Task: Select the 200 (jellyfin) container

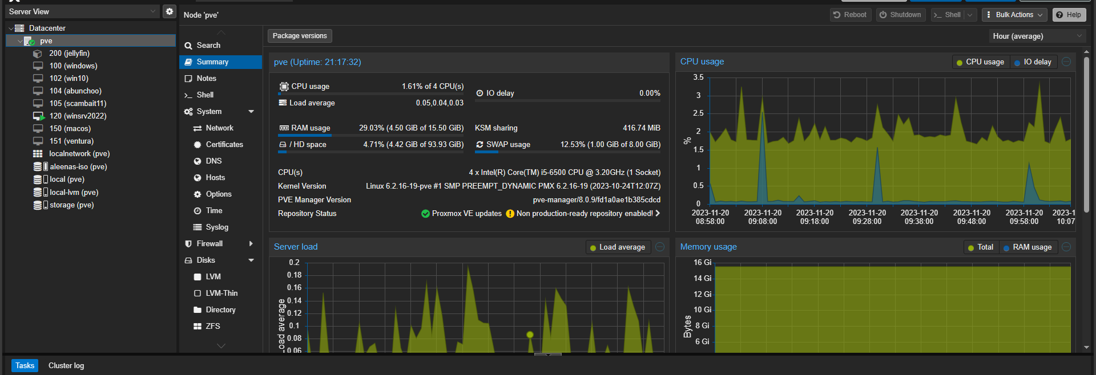Action: point(69,54)
